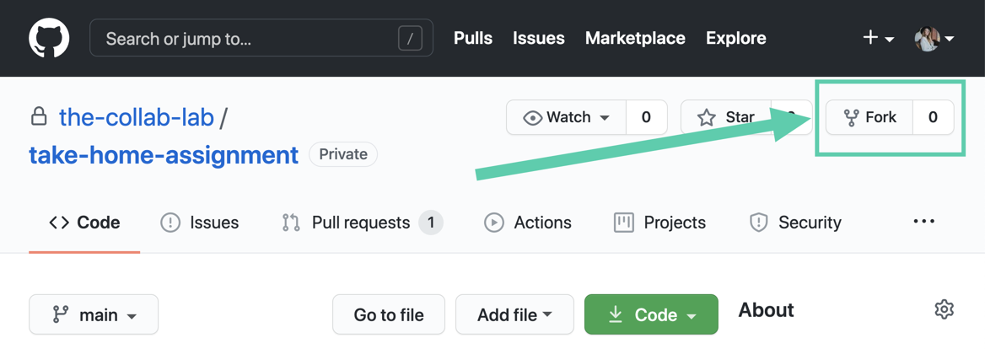Open the Add file dropdown
The width and height of the screenshot is (985, 349).
514,314
